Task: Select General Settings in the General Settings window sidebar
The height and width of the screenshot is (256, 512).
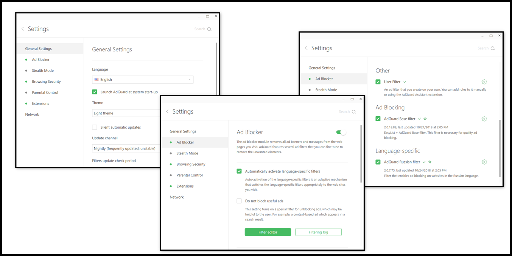Action: [50, 49]
